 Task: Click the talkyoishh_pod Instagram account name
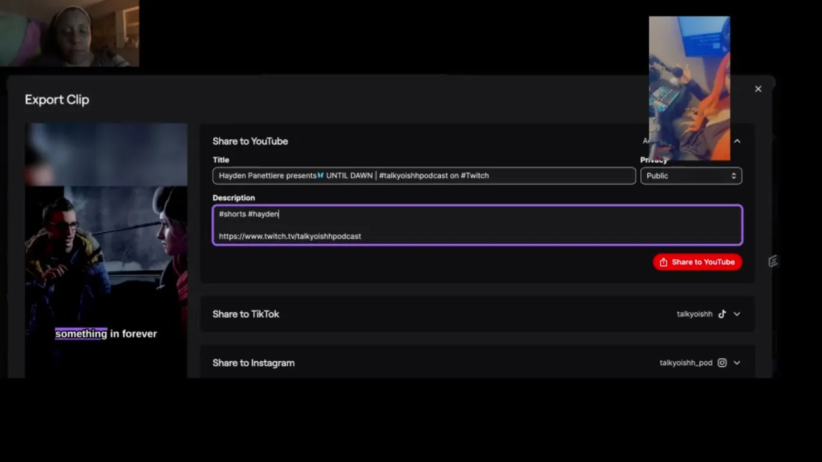click(x=686, y=363)
